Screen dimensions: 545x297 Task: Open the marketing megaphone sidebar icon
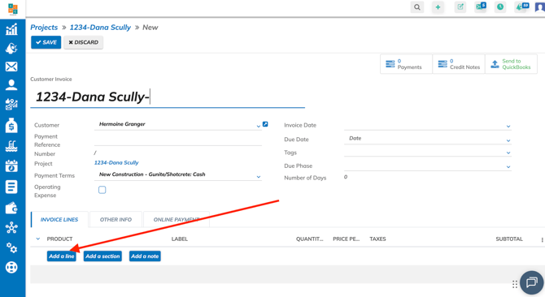click(11, 48)
